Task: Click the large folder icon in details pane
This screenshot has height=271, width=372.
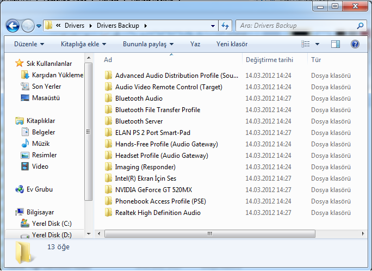Action: click(x=24, y=253)
